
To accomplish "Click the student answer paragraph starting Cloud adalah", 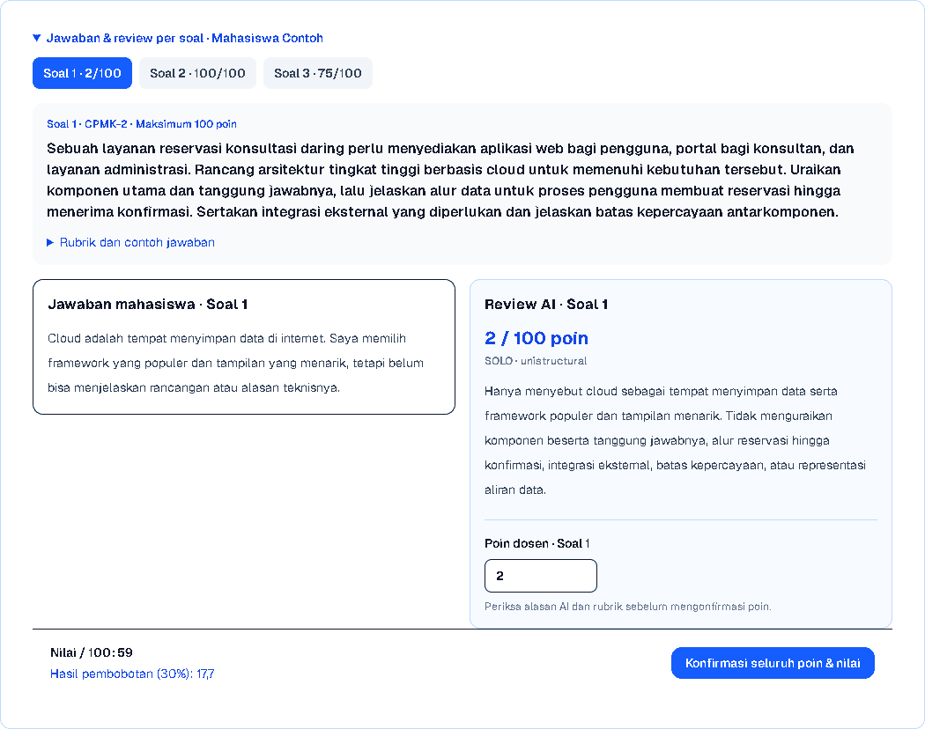I will (x=236, y=363).
